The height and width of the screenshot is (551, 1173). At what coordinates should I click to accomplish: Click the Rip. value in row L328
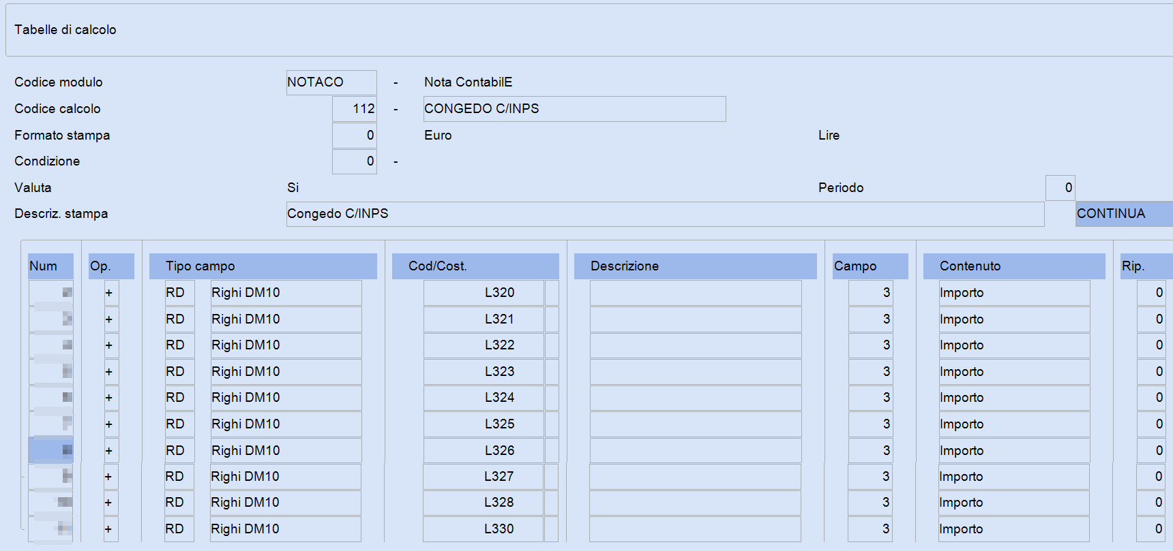[x=1150, y=503]
